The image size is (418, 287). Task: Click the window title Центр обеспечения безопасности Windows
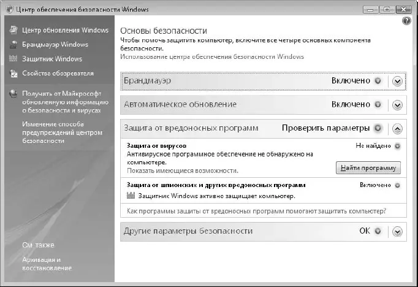coord(82,9)
